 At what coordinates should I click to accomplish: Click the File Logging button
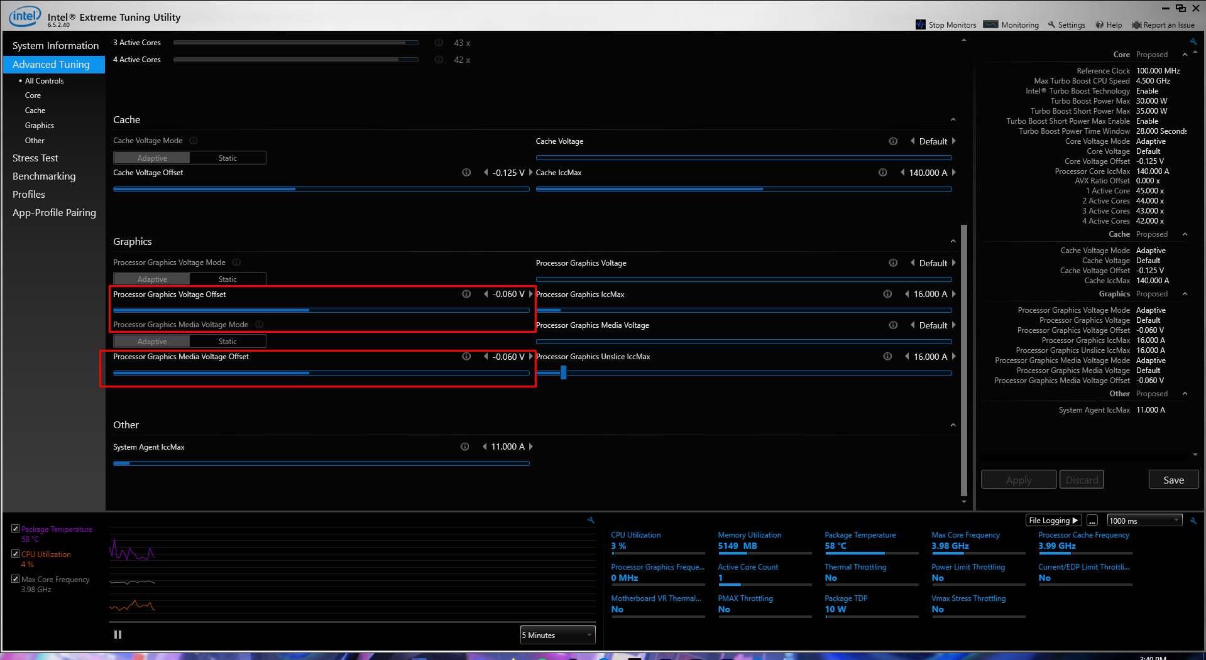click(x=1054, y=521)
